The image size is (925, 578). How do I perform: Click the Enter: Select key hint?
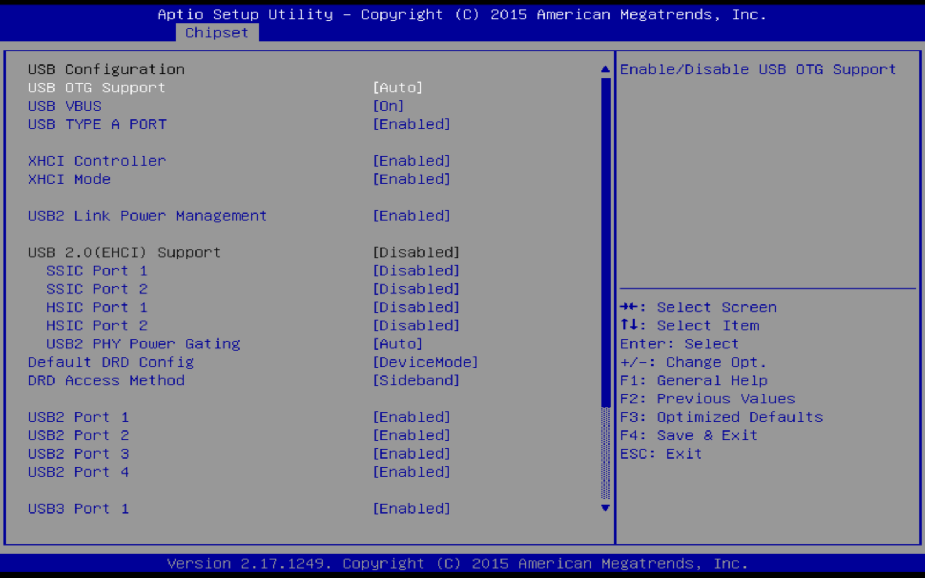679,344
